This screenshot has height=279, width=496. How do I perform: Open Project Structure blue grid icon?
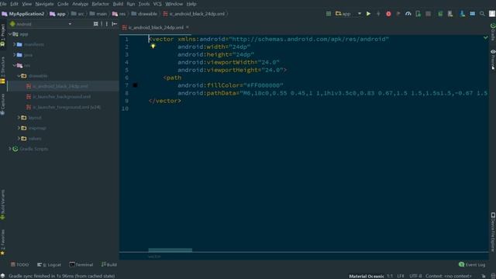tap(472, 14)
